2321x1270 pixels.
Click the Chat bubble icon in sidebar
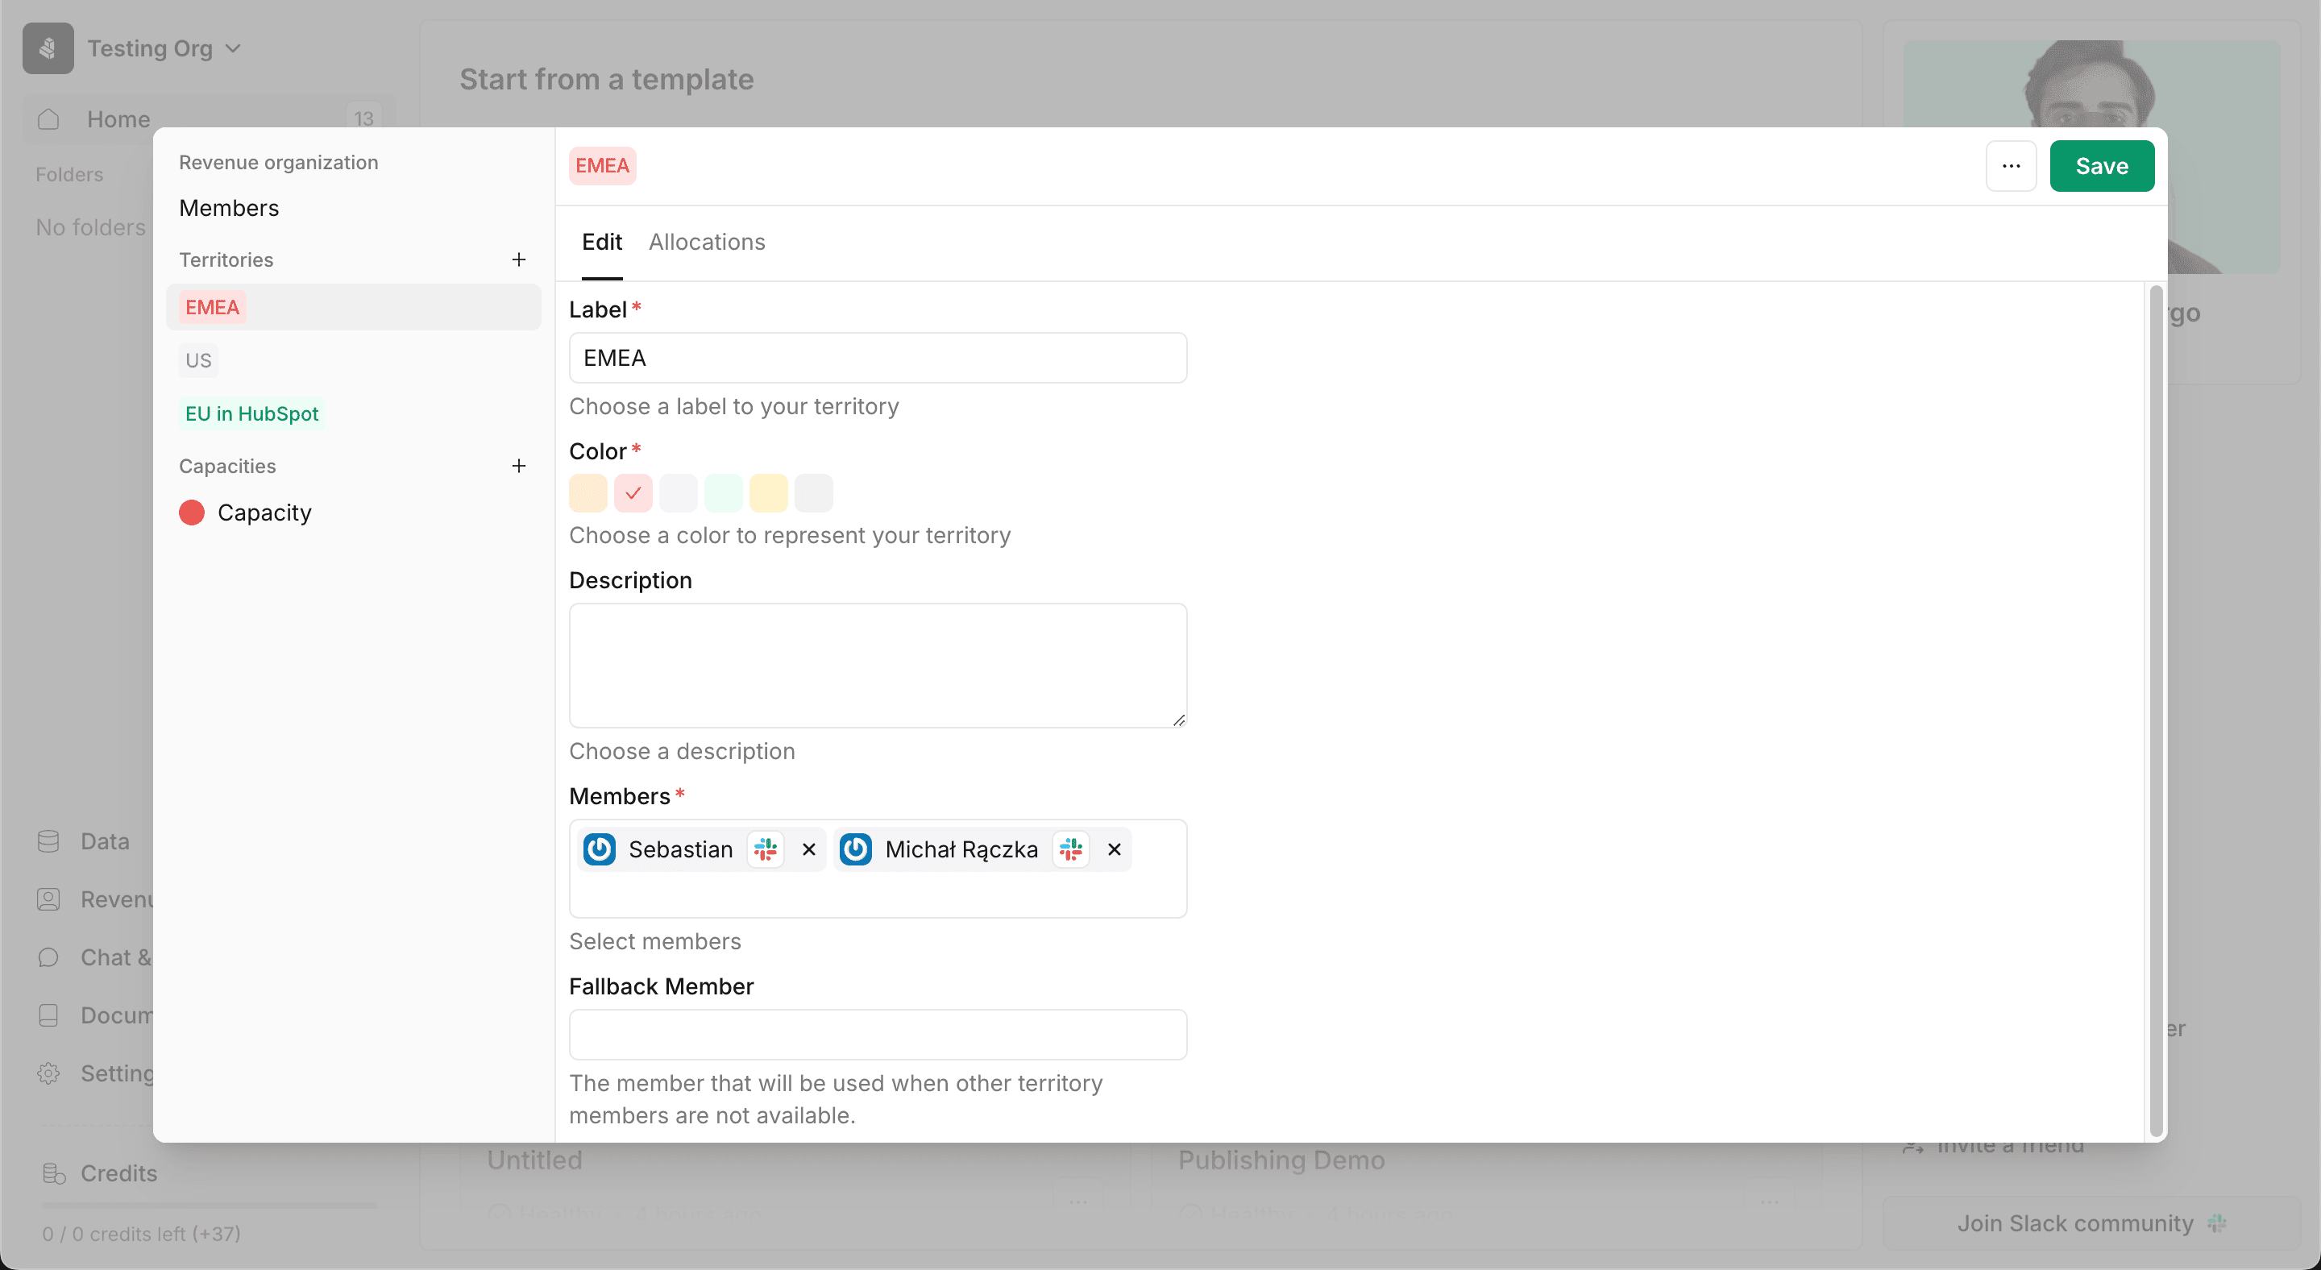coord(48,957)
